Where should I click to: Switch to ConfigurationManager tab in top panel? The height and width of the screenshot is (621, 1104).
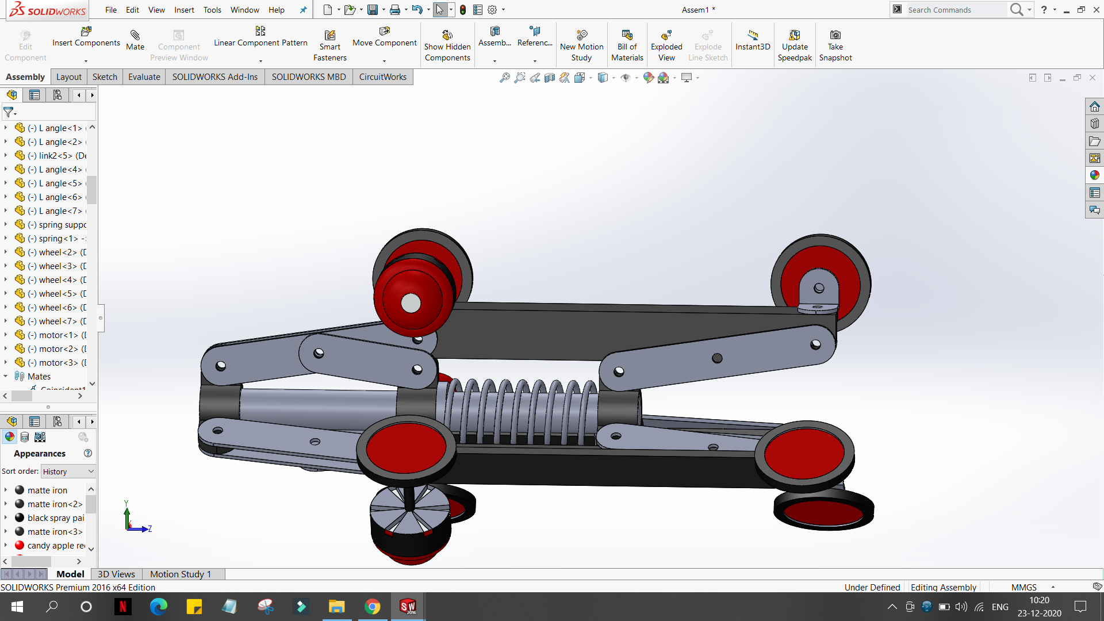click(x=57, y=95)
